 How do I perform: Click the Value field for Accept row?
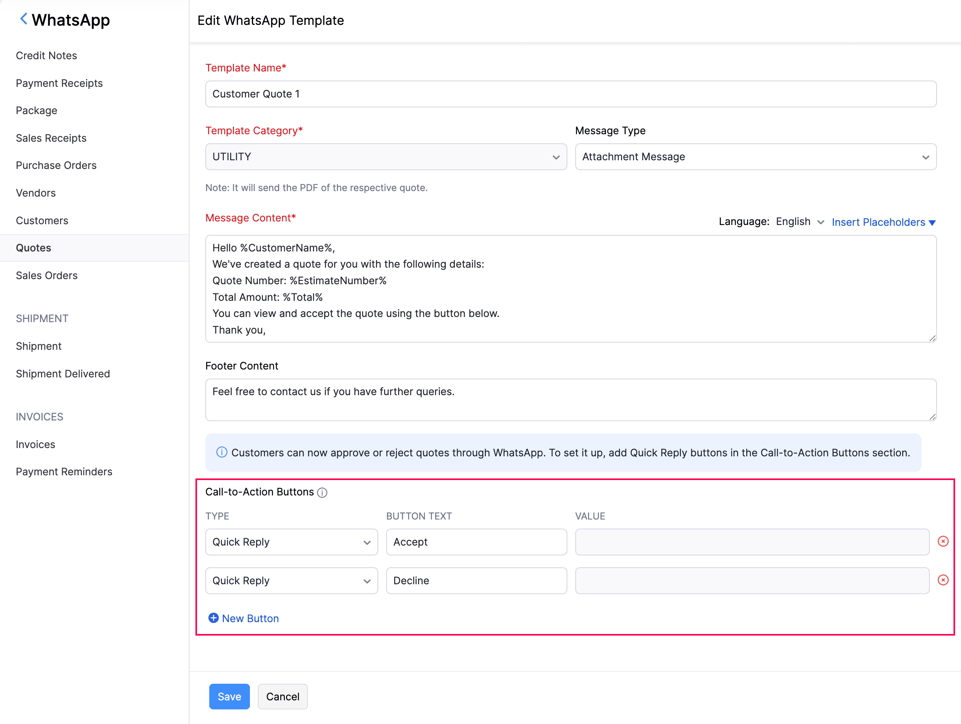click(x=752, y=542)
